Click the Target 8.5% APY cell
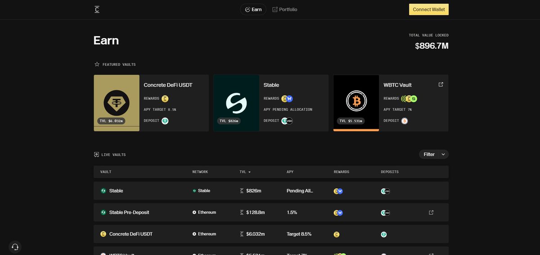The height and width of the screenshot is (255, 540). (299, 234)
